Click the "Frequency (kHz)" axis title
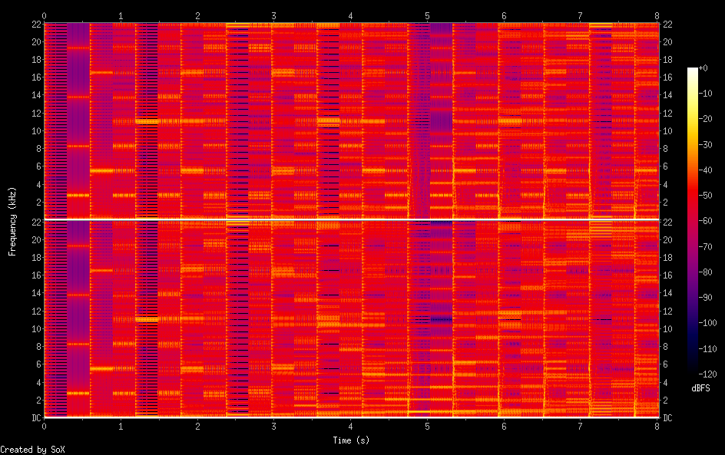 [12, 221]
